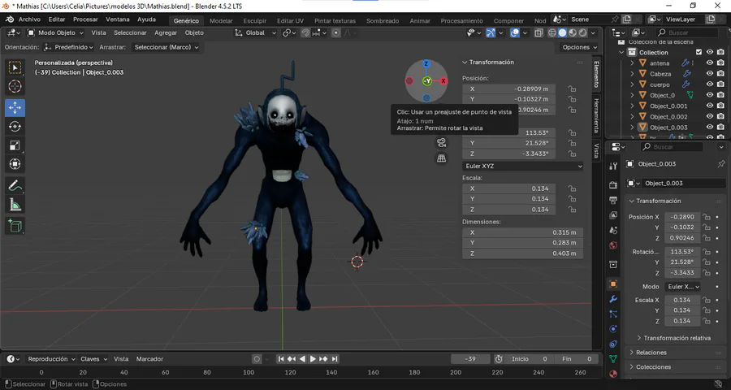
Task: Open the Modifiers wrench tab in properties
Action: pos(613,299)
